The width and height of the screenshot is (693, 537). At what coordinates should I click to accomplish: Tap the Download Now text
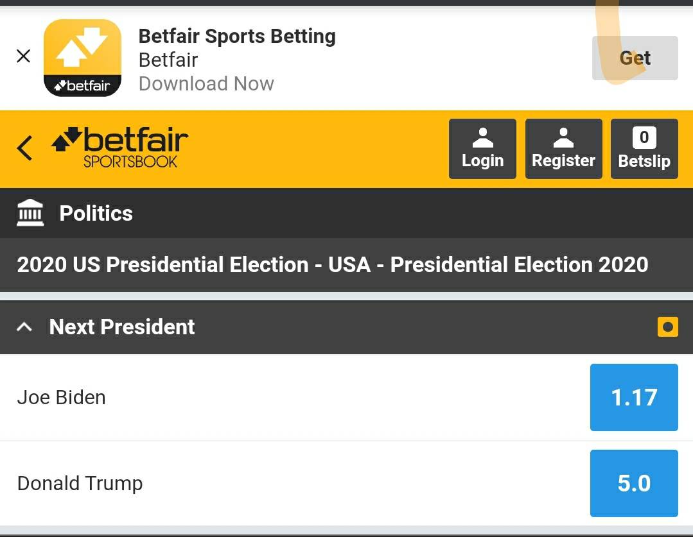pyautogui.click(x=206, y=83)
